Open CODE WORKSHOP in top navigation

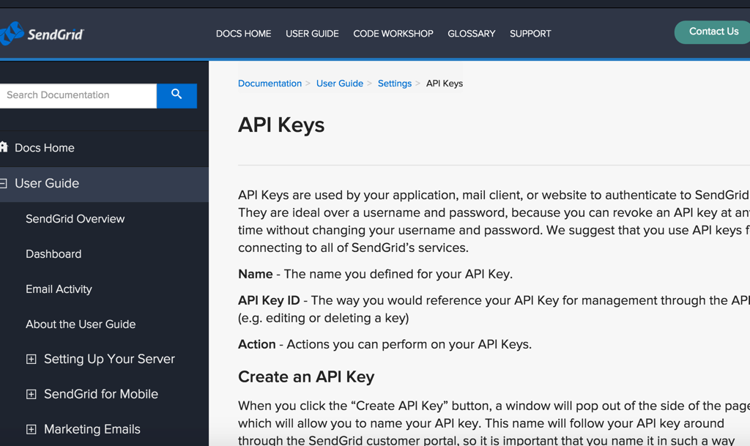pyautogui.click(x=393, y=34)
